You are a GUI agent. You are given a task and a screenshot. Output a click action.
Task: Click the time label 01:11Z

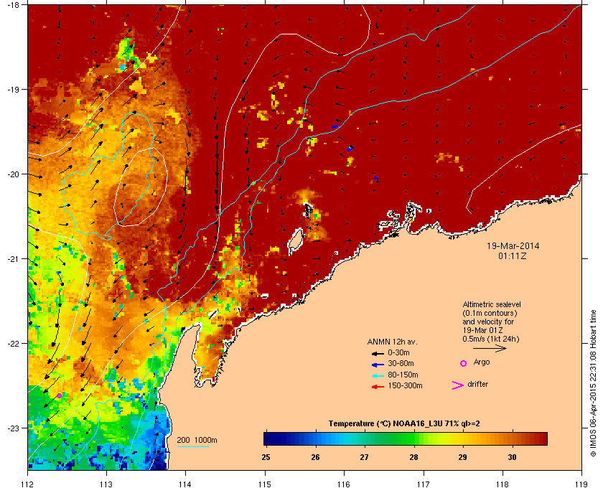coord(513,255)
